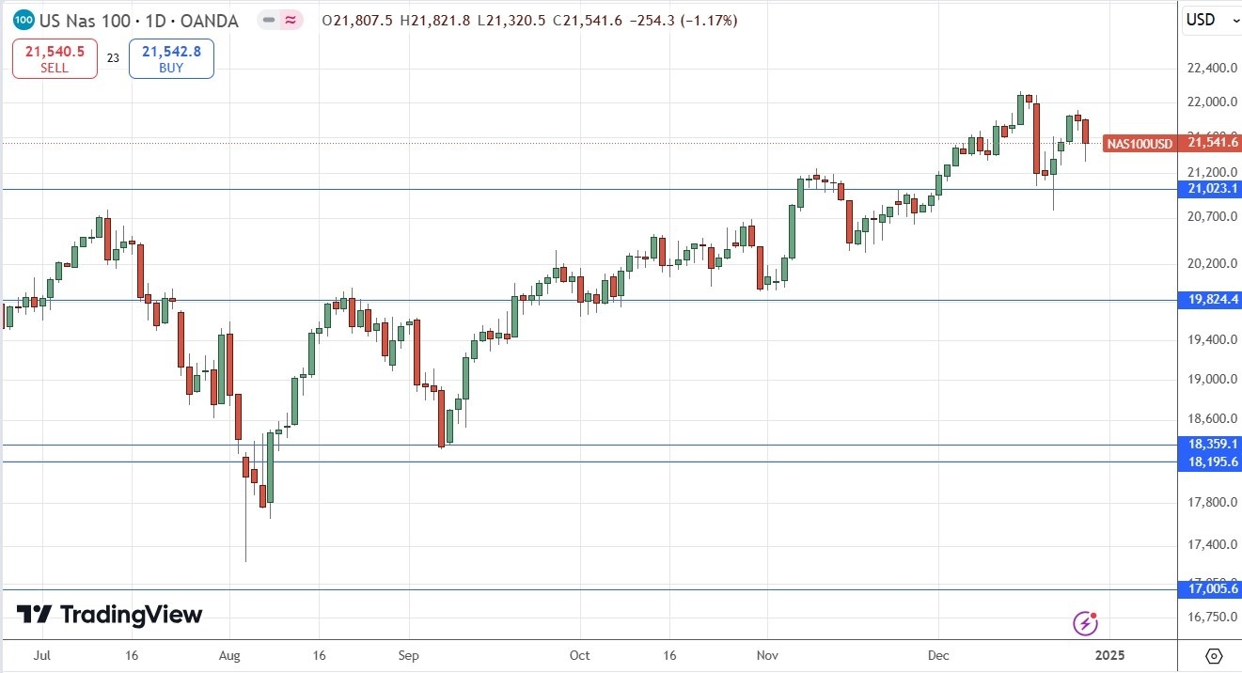This screenshot has height=673, width=1242.
Task: Click the purple flash alert icon
Action: tap(1086, 623)
